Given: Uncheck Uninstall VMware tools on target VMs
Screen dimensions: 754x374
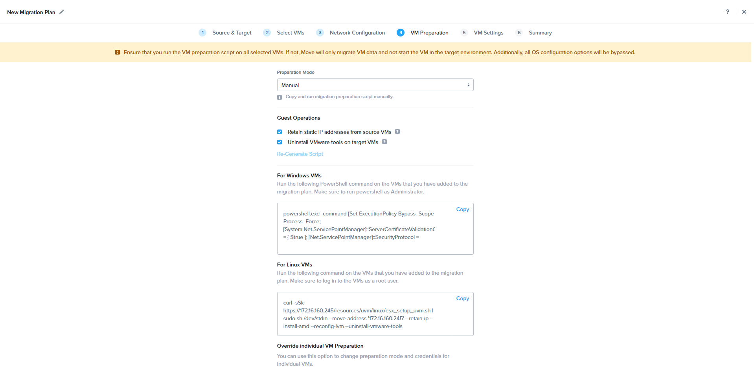Looking at the screenshot, I should [280, 142].
